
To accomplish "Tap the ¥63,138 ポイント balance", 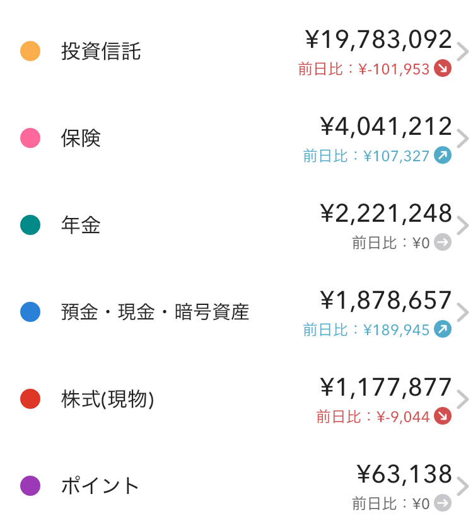I will [x=404, y=474].
